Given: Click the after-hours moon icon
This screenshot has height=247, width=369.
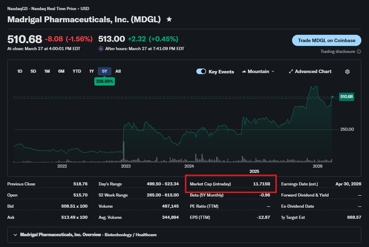Looking at the screenshot, I should [x=101, y=49].
